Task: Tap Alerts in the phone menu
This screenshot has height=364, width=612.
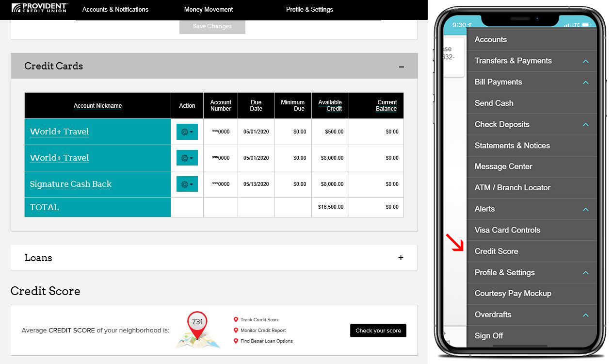Action: click(484, 209)
